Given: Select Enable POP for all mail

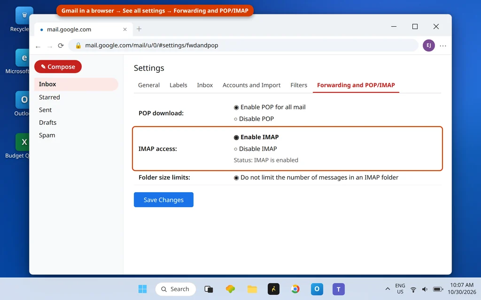Looking at the screenshot, I should tap(236, 107).
